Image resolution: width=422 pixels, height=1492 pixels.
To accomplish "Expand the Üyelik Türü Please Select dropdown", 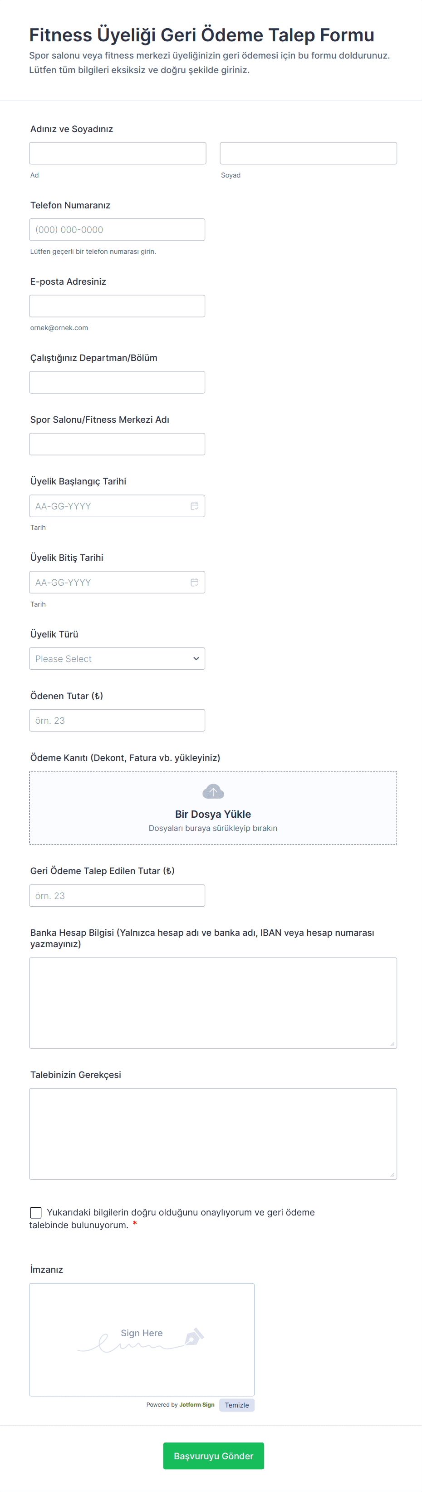I will click(110, 658).
